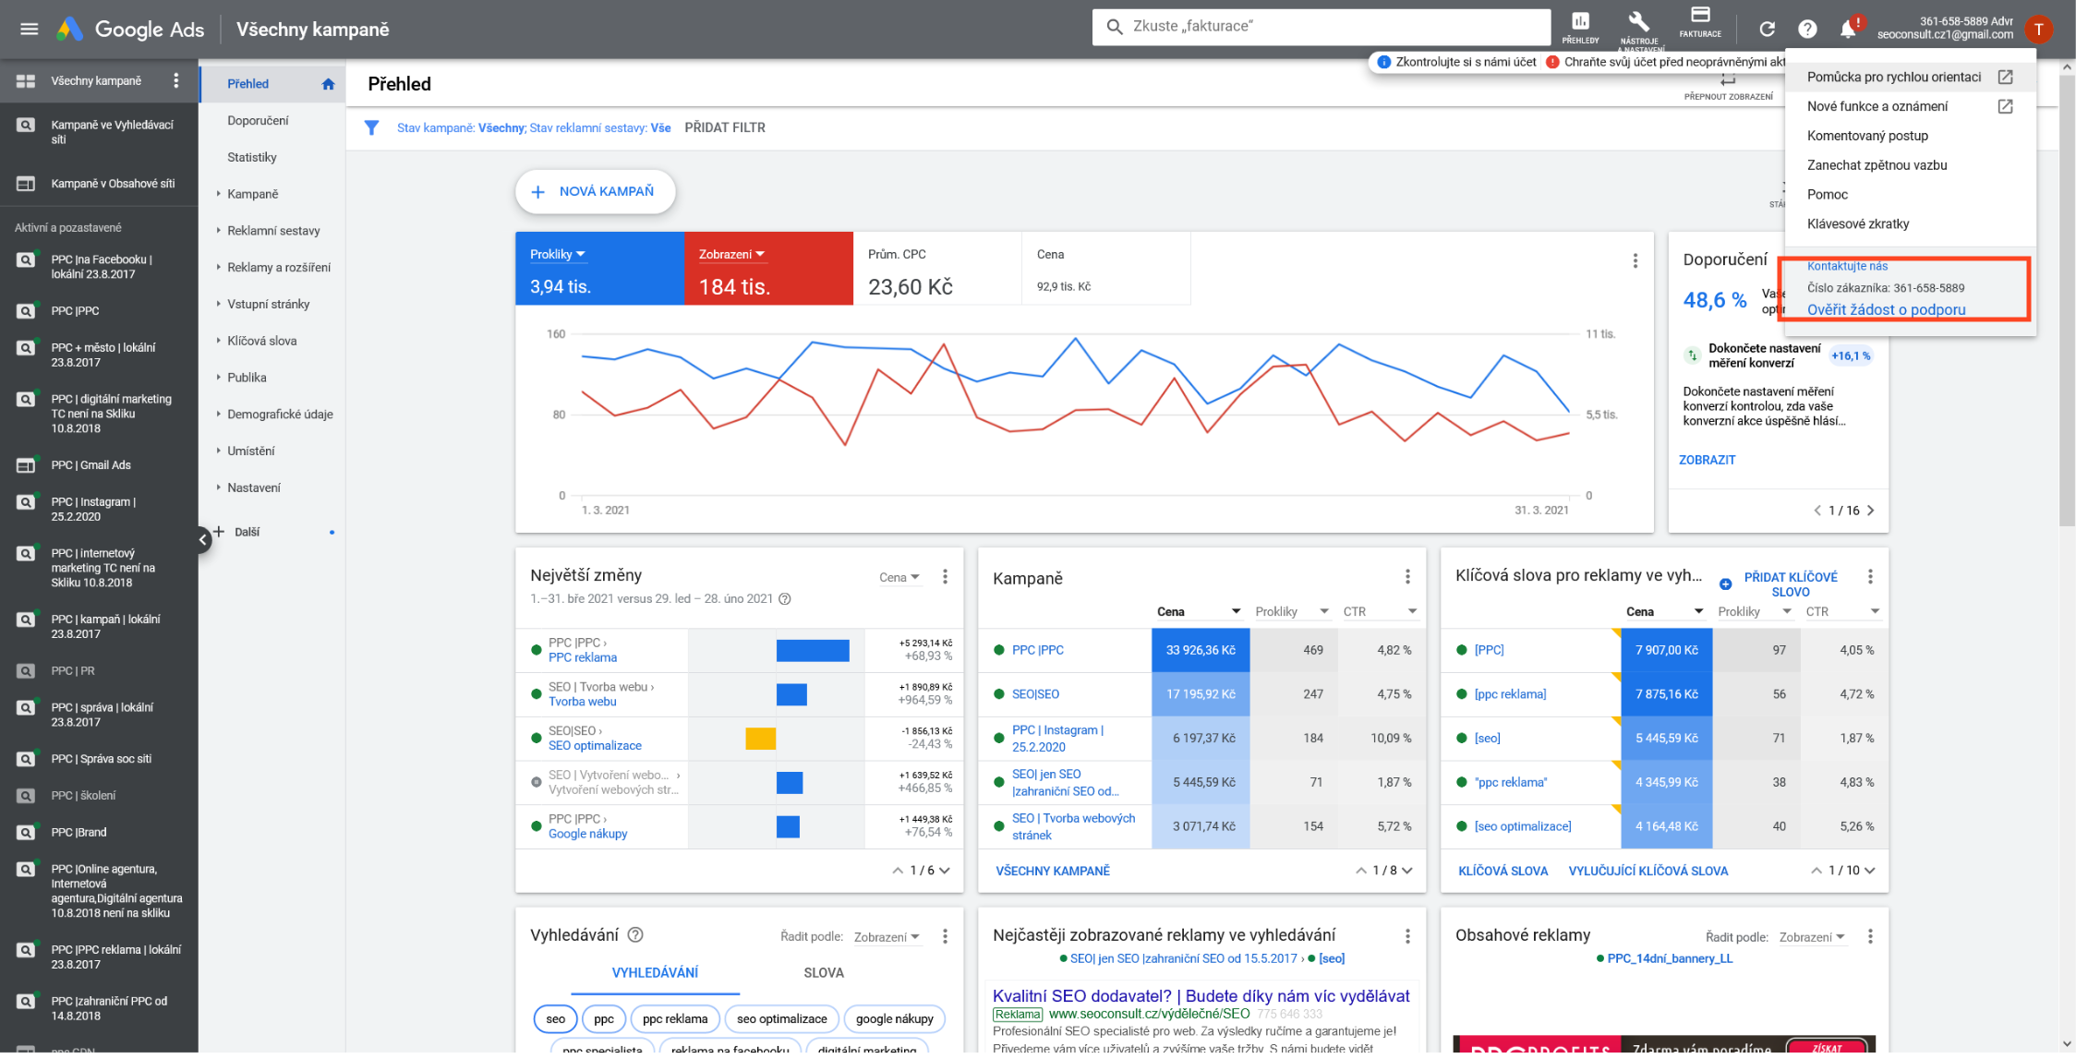This screenshot has width=2088, height=1059.
Task: Click the PPC |PPC campaign link in Kampaně card
Action: pyautogui.click(x=1044, y=654)
